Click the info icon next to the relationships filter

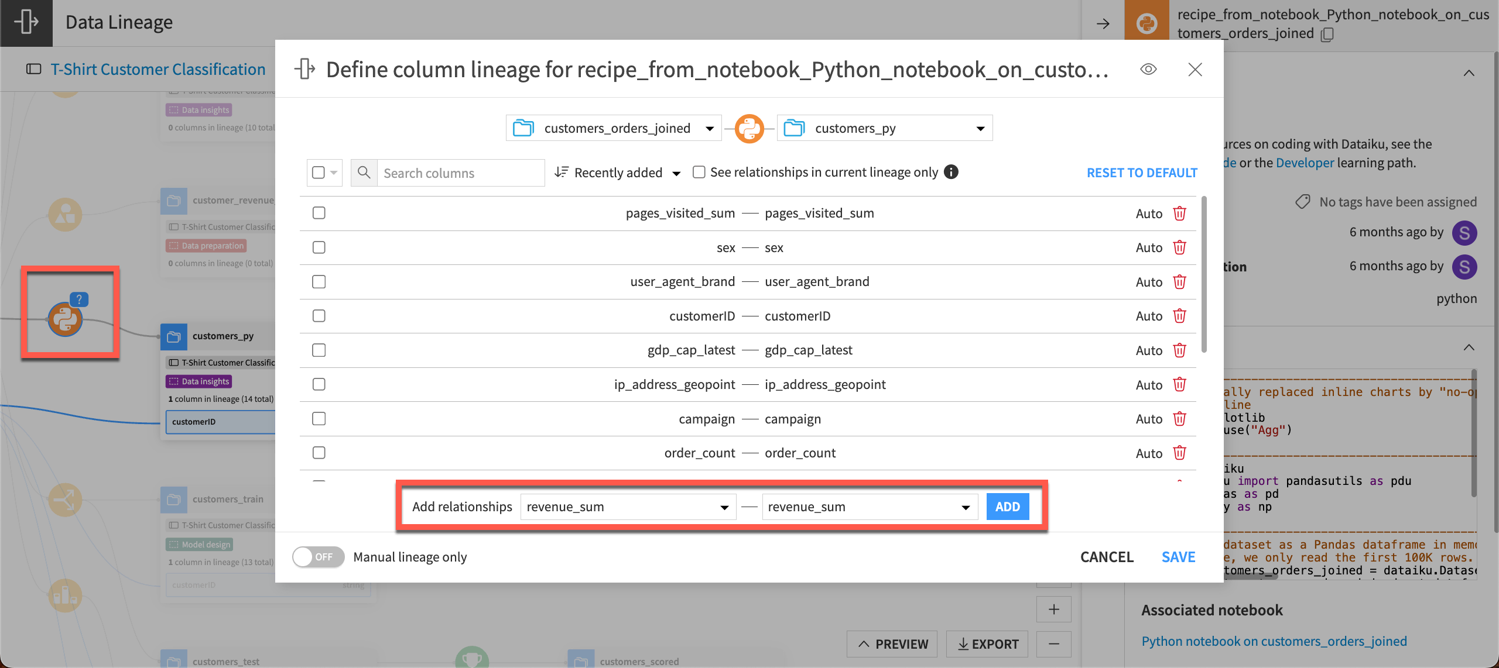click(x=952, y=171)
